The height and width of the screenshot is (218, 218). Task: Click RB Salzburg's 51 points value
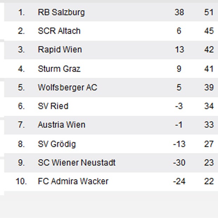[x=209, y=12]
